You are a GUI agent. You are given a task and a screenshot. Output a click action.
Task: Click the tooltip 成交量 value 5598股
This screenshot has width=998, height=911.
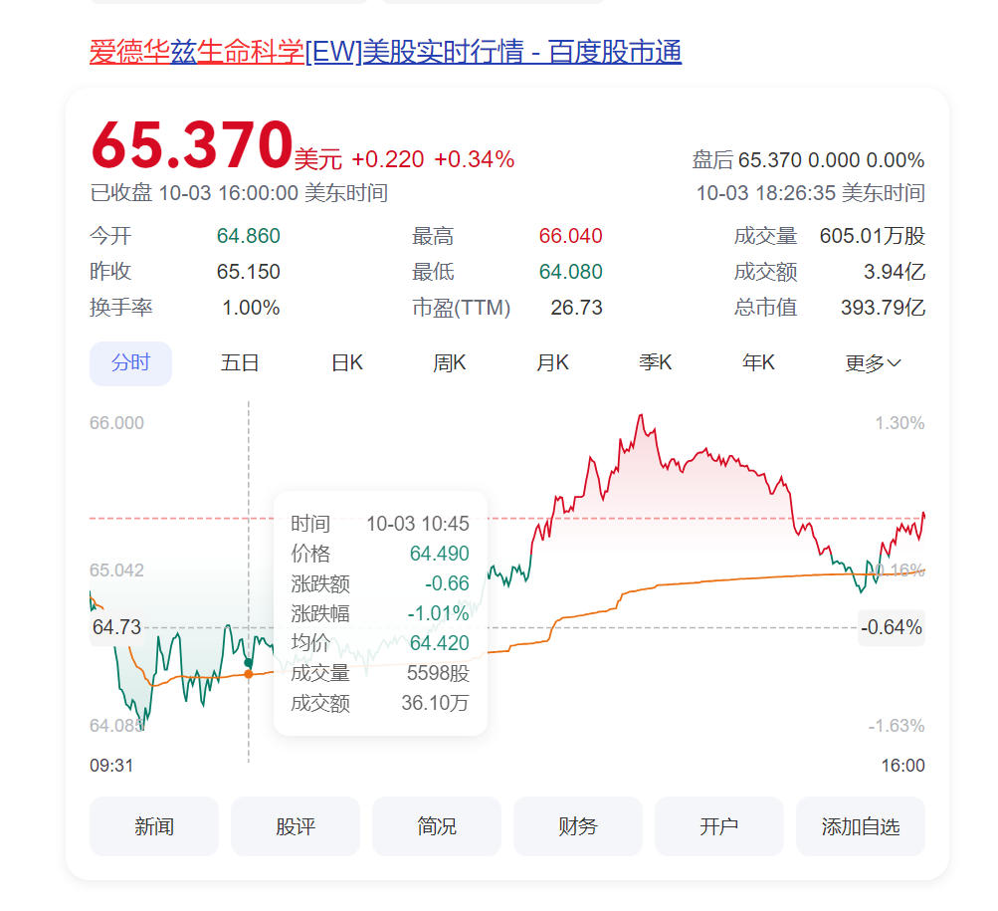click(x=438, y=673)
